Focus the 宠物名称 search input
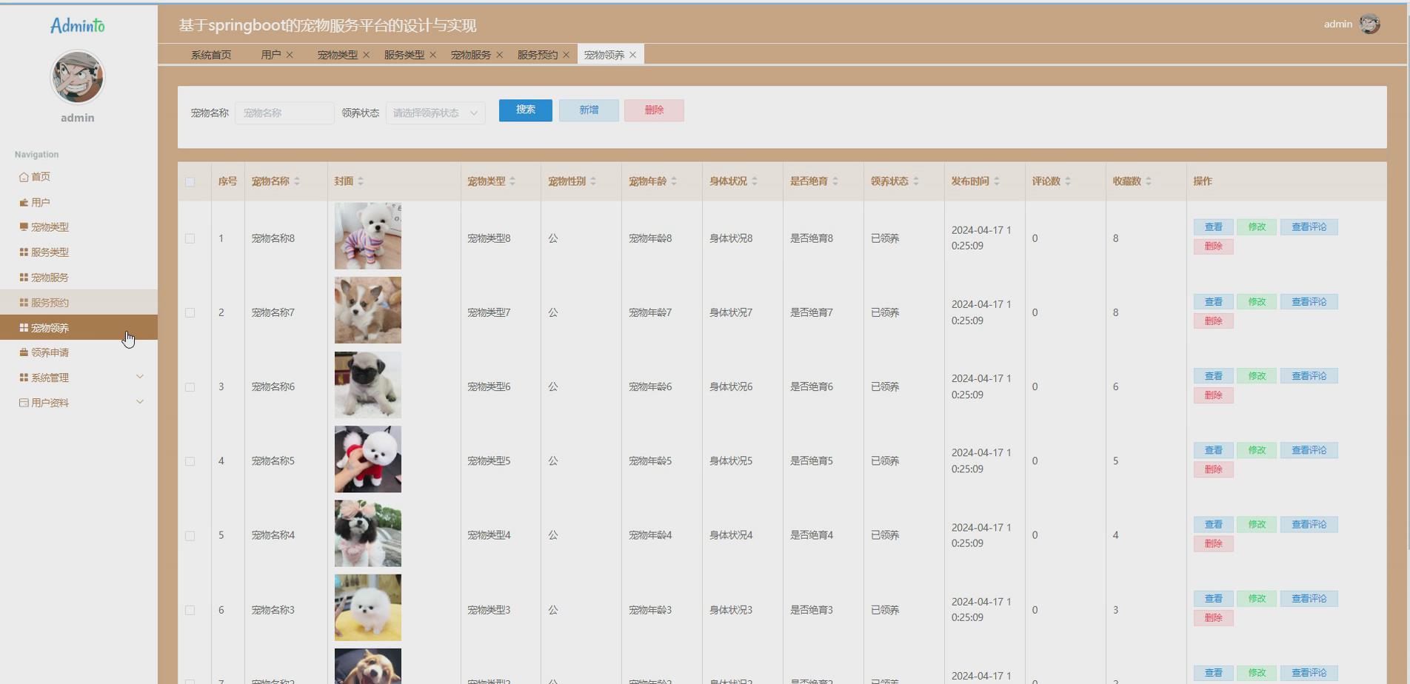Screen dimensions: 1410x684 pos(284,113)
